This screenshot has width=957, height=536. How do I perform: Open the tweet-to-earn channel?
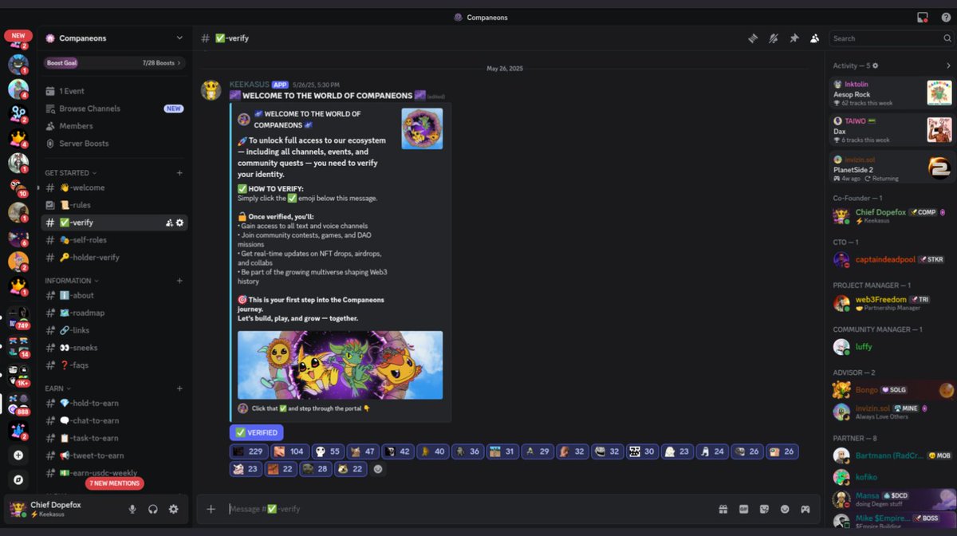(114, 455)
